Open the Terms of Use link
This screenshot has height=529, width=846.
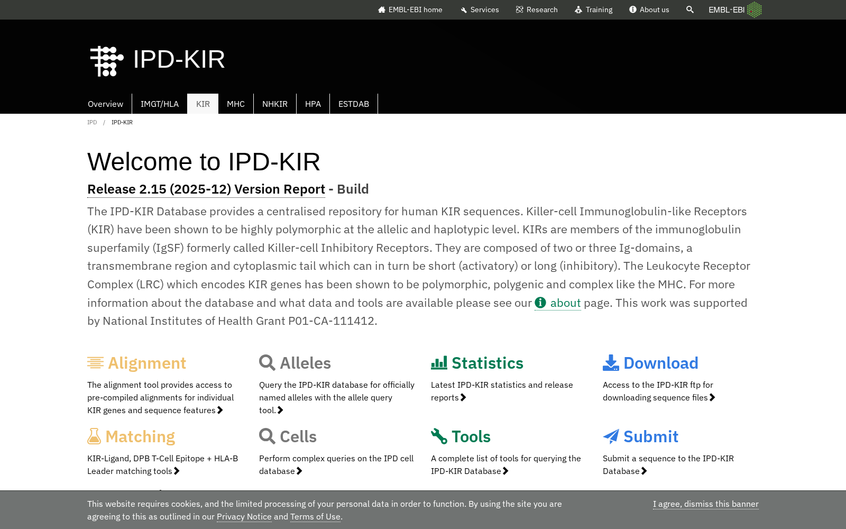(x=315, y=517)
